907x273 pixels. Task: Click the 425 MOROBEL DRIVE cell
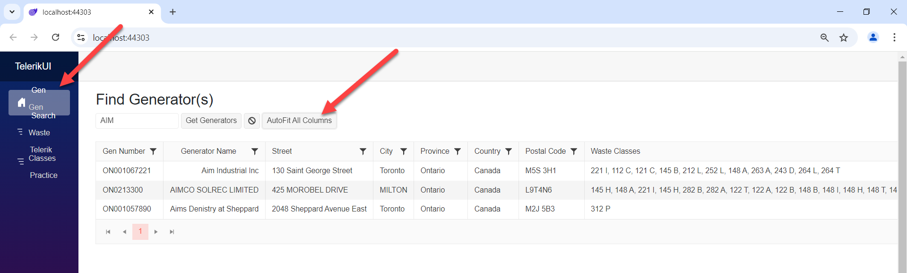319,190
